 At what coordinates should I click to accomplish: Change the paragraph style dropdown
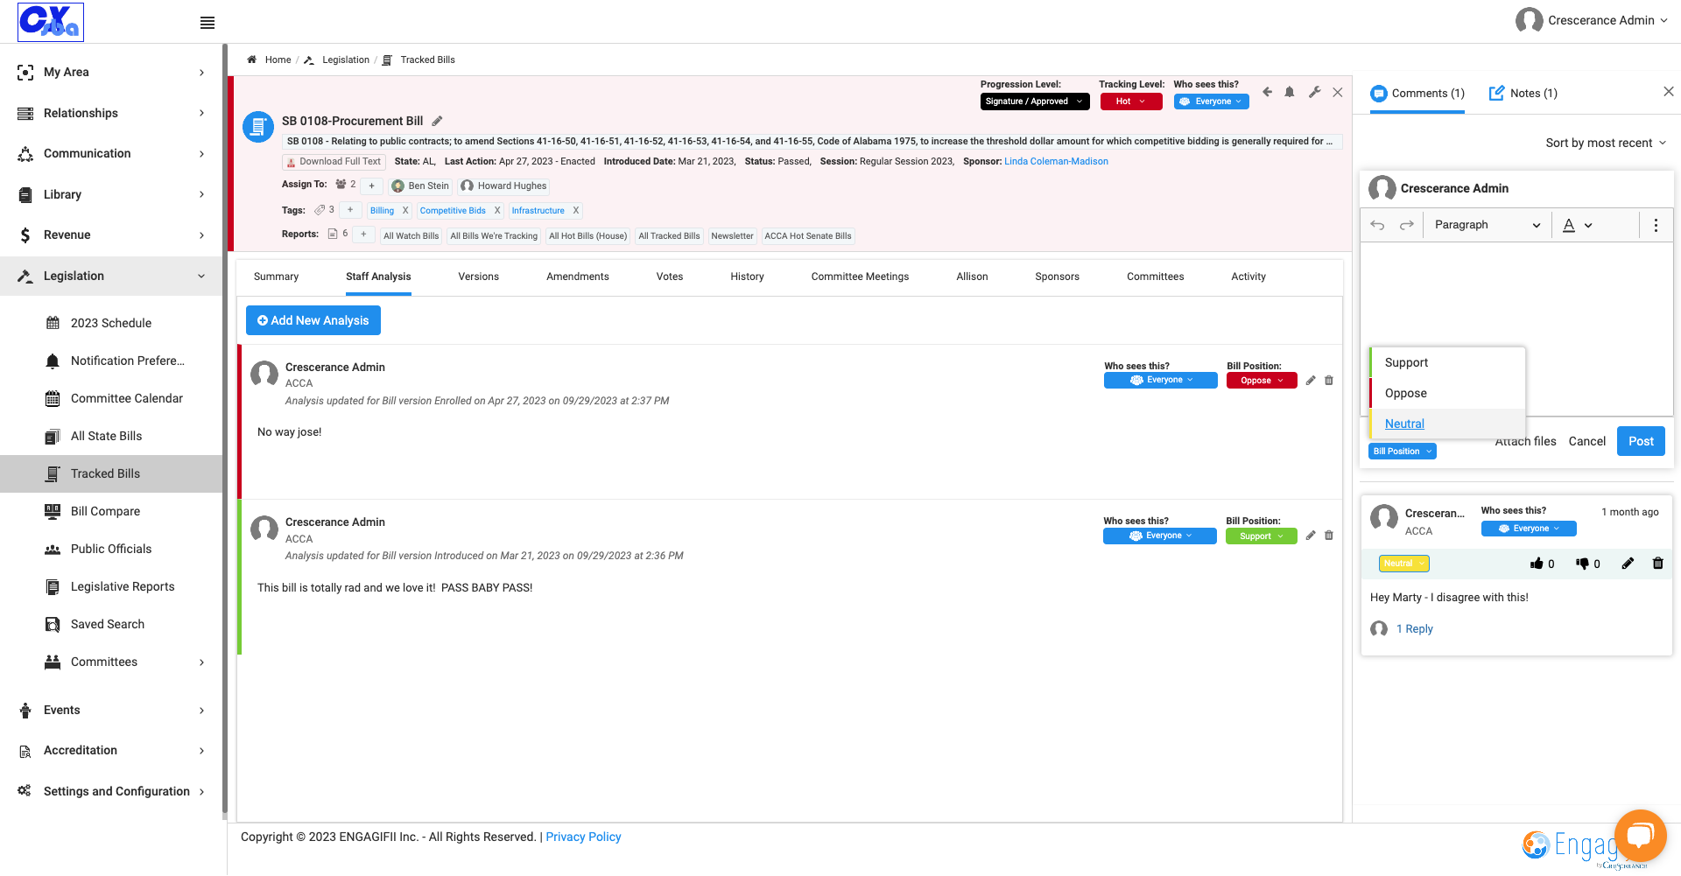[1488, 225]
